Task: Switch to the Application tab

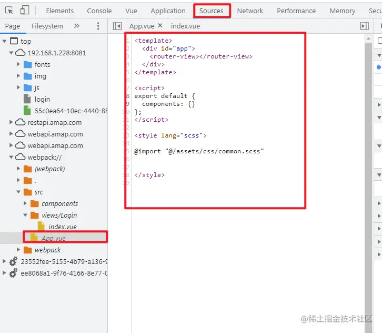Action: (168, 11)
